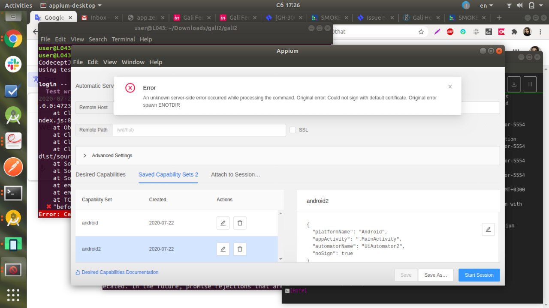Screen dimensions: 549x308
Task: Select the android2 capability set name
Action: [91, 249]
